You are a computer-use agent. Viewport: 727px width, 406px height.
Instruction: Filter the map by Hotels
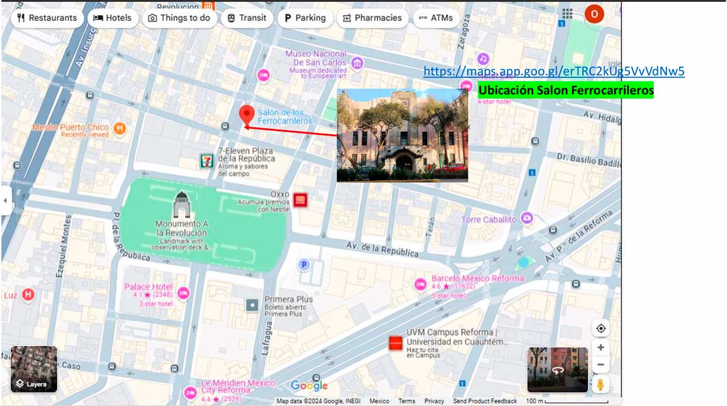click(x=113, y=18)
